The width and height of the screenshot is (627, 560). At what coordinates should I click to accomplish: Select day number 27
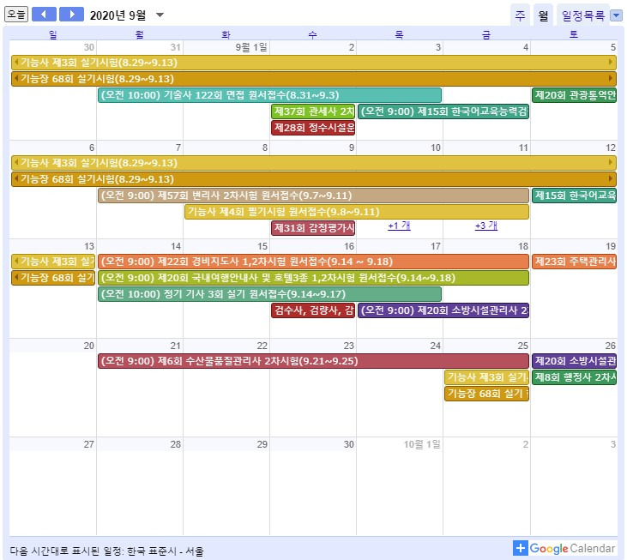pyautogui.click(x=88, y=444)
